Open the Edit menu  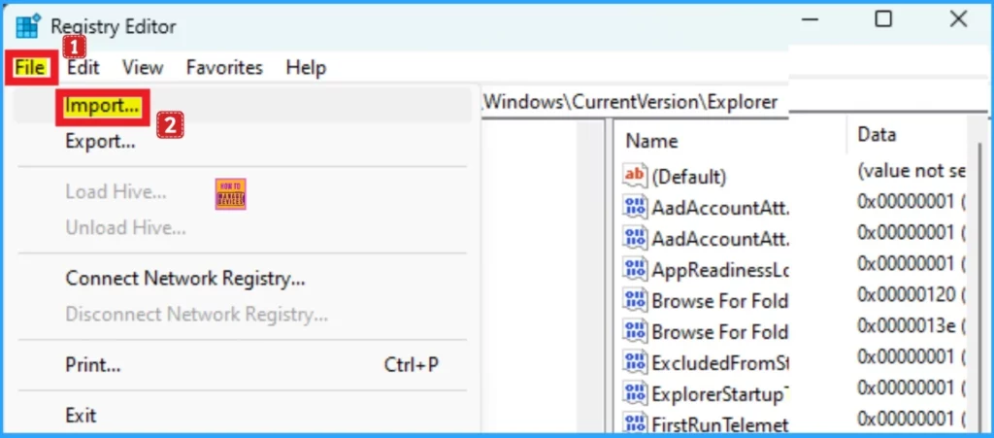point(83,68)
